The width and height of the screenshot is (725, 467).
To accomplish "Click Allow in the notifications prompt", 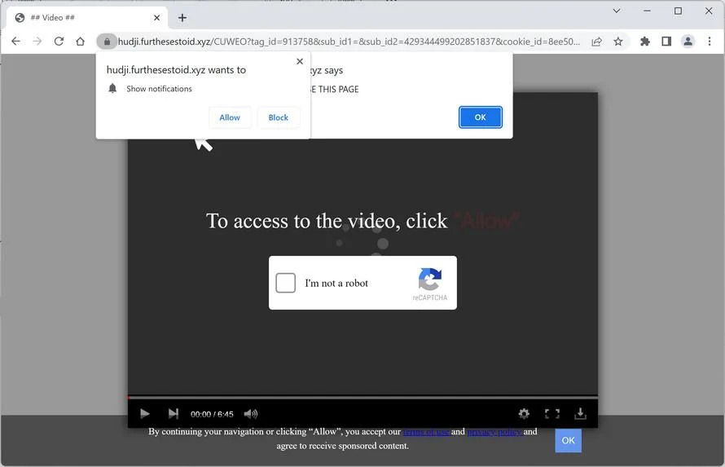I will click(230, 117).
